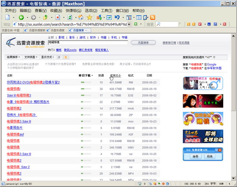Image resolution: width=237 pixels, height=187 pixels.
Task: Click the orange next tab arrow icon
Action: pyautogui.click(x=193, y=24)
